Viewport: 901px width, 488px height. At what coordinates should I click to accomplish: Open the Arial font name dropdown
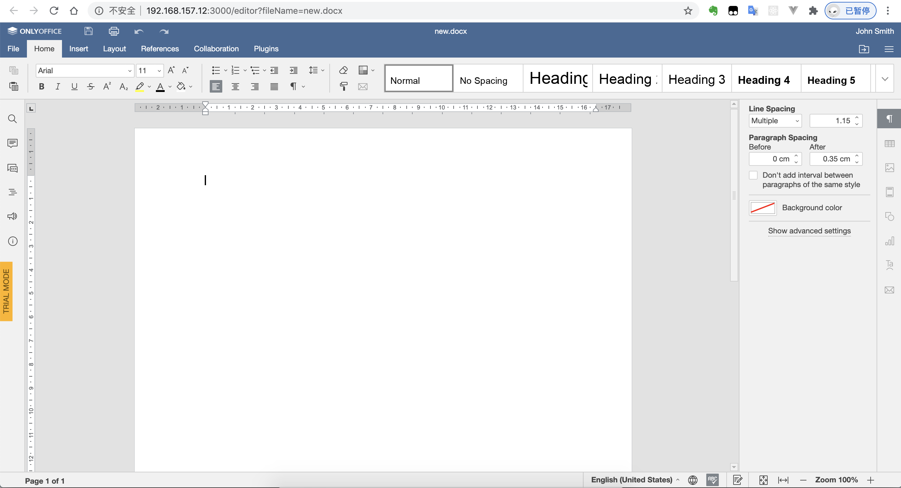click(x=129, y=71)
